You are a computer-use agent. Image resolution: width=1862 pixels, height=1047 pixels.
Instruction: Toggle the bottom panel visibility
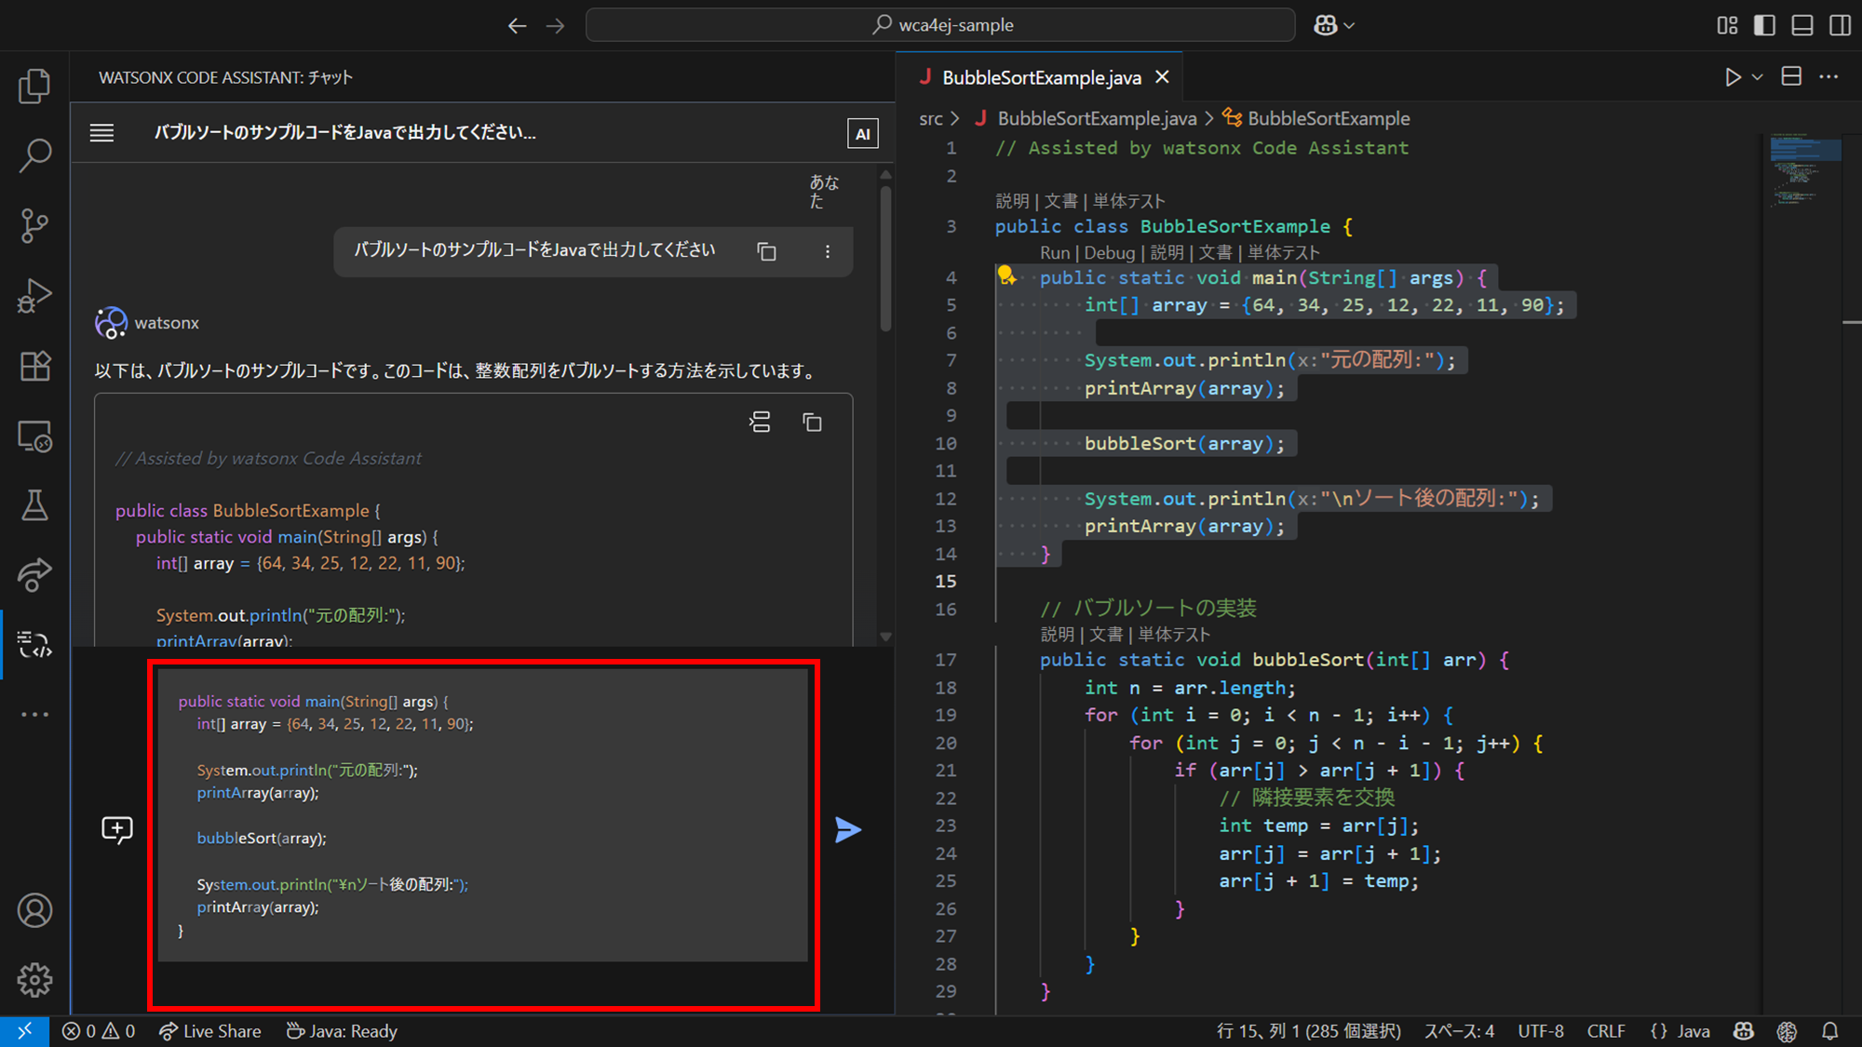[1802, 25]
